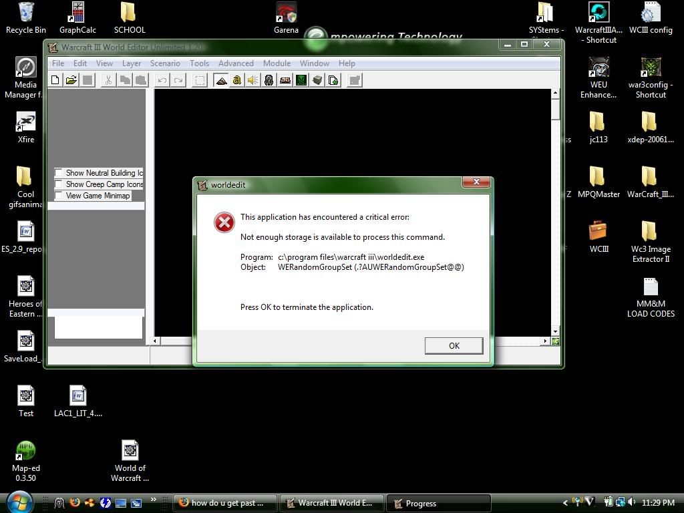Close the worldedit error dialog

pyautogui.click(x=476, y=182)
